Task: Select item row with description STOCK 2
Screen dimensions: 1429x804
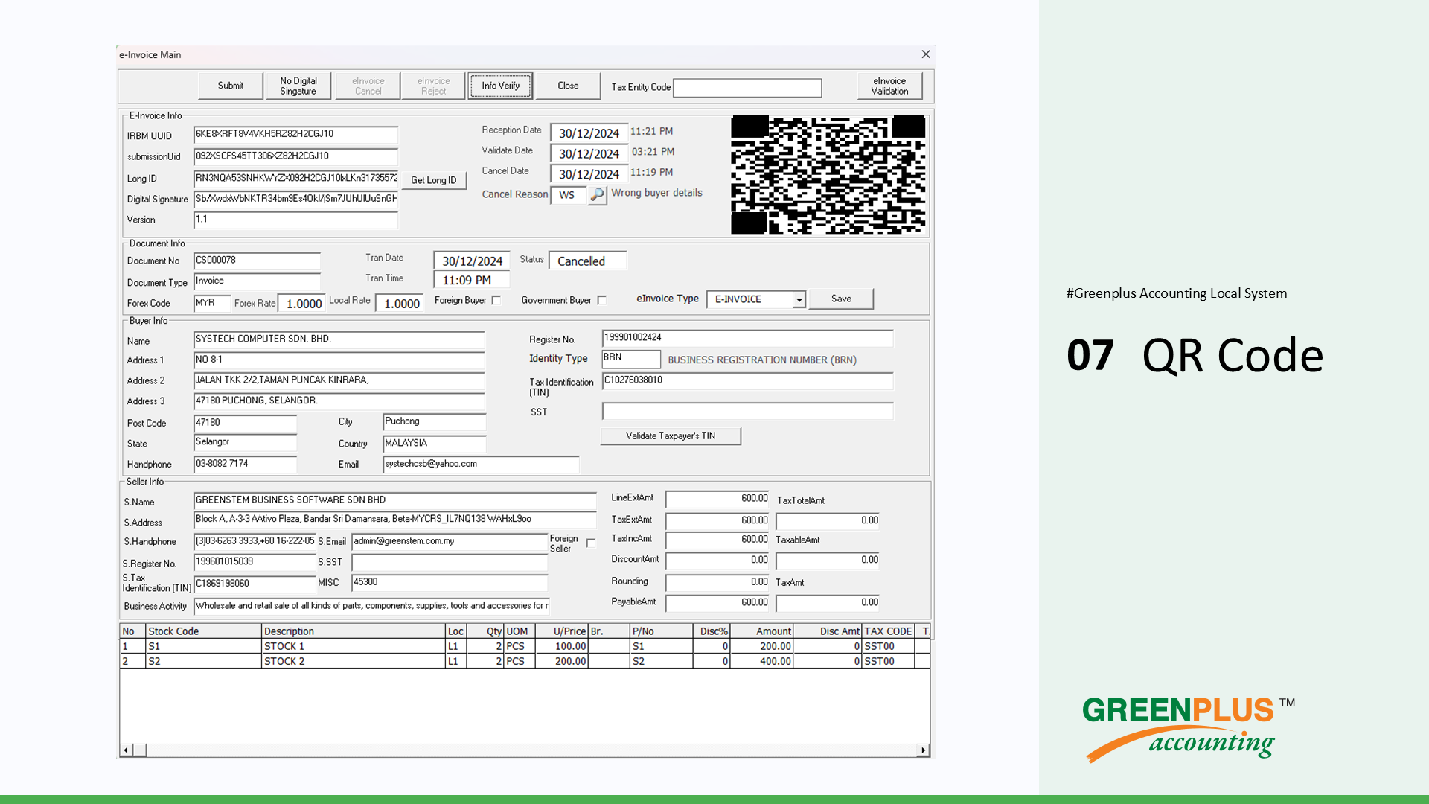Action: point(525,661)
